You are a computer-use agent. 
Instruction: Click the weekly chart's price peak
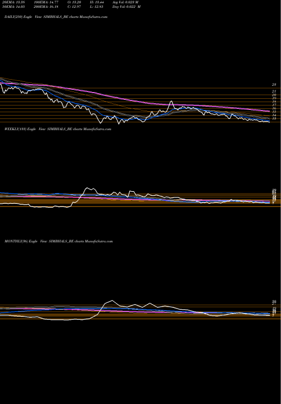[x=88, y=188]
